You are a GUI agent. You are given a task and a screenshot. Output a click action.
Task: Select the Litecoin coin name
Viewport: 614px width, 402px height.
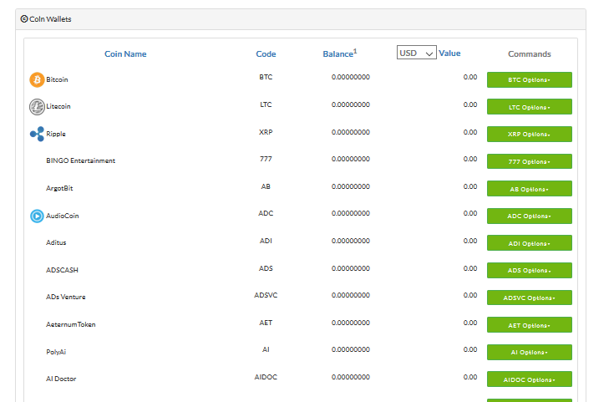(58, 106)
